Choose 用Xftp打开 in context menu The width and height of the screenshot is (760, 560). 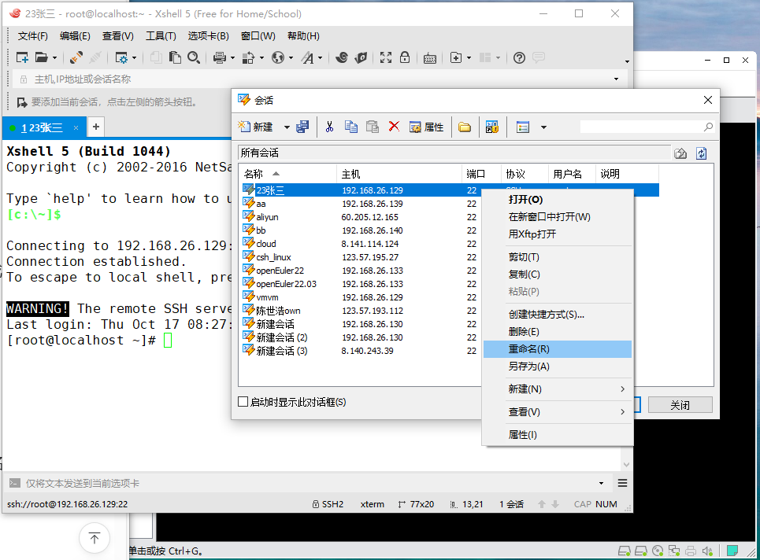click(558, 234)
